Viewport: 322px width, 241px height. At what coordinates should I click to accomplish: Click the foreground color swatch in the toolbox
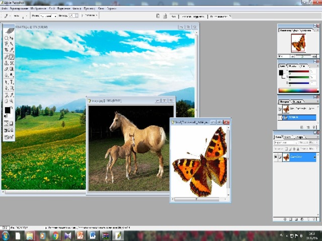pos(8,109)
